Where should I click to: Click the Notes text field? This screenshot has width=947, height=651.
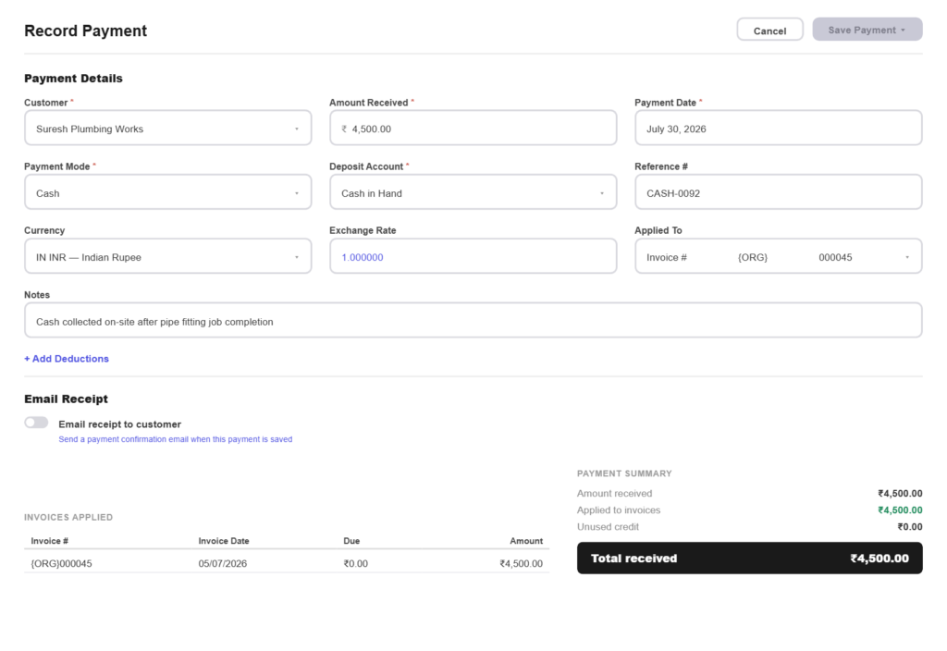473,321
